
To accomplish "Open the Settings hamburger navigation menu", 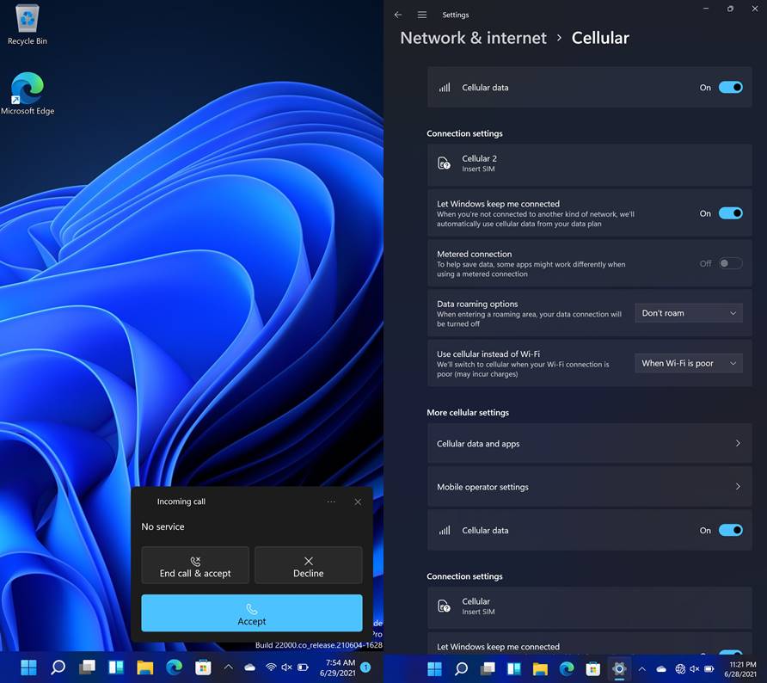I will tap(422, 15).
